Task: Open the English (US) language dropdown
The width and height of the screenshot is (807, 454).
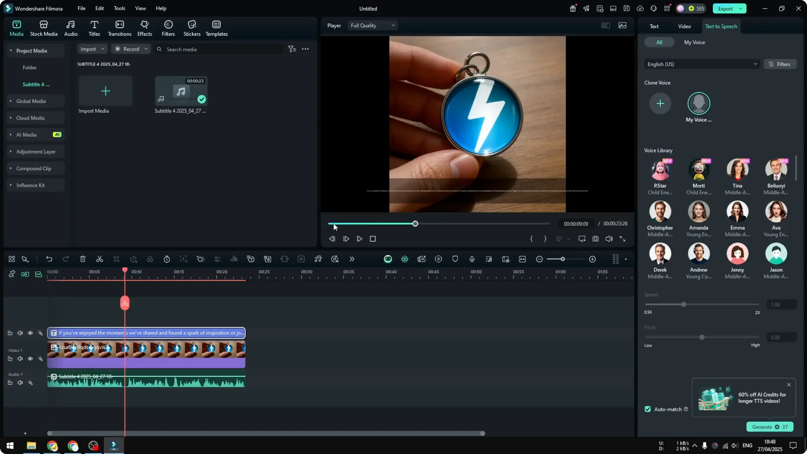Action: [x=701, y=64]
